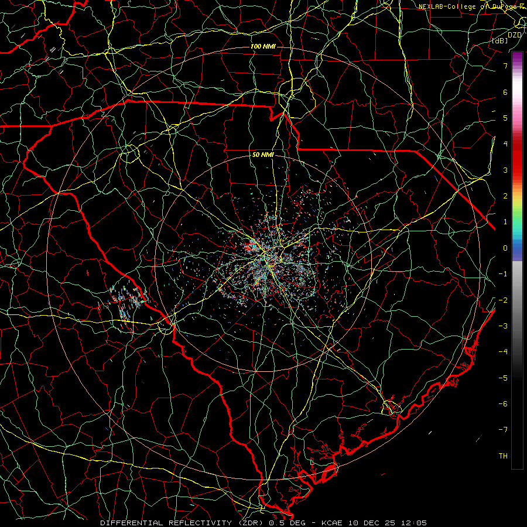This screenshot has height=527, width=527.
Task: Click the 6 value on color scale
Action: coord(505,92)
